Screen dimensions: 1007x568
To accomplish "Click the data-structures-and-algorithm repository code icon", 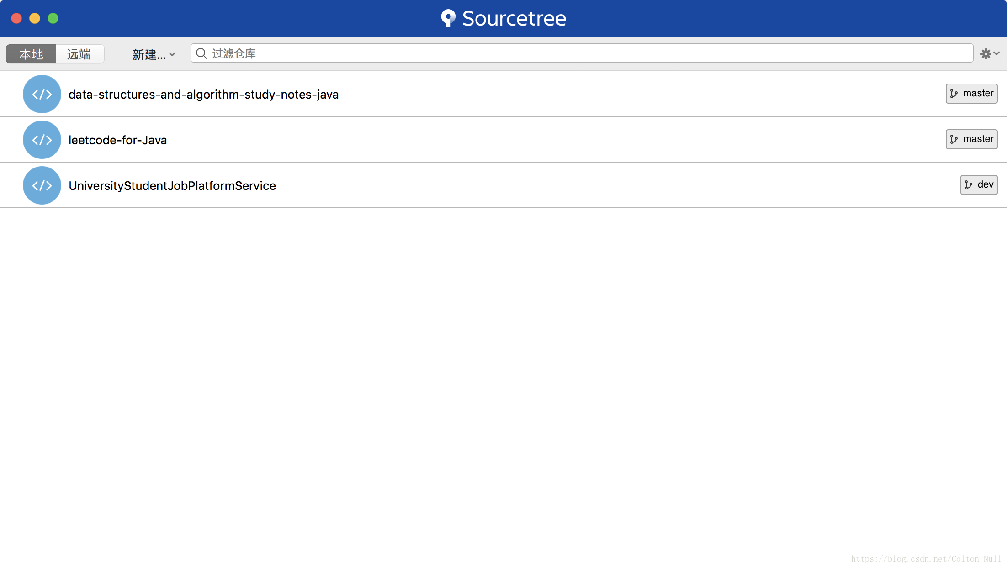I will (42, 94).
